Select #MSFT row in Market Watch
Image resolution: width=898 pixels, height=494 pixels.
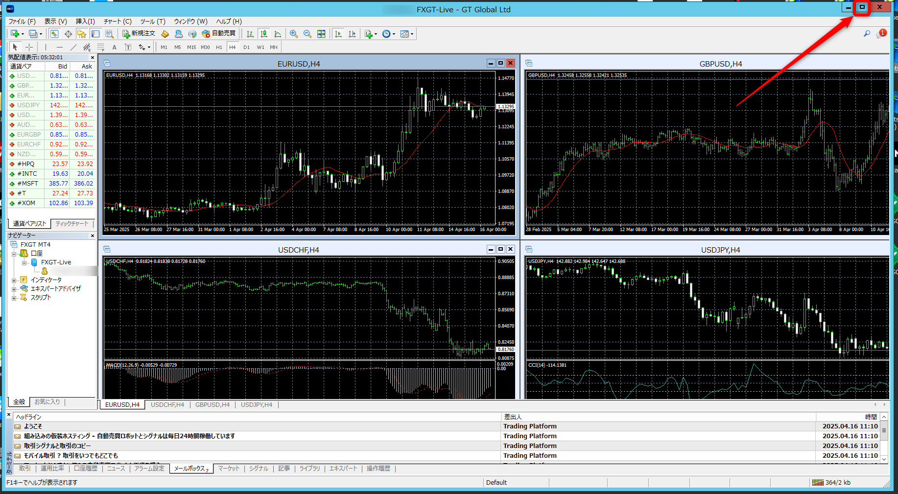point(51,184)
